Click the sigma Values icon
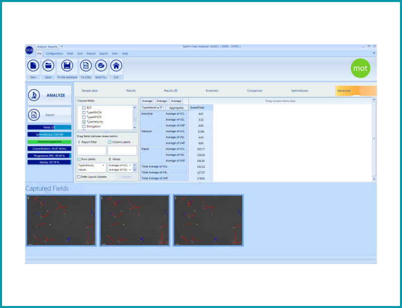Viewport: 402px width, 308px height. (x=110, y=159)
